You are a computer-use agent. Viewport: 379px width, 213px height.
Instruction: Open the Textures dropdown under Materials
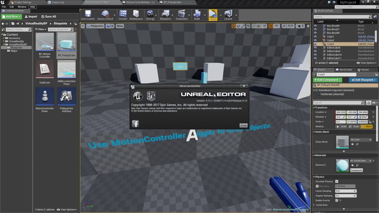tap(356, 170)
